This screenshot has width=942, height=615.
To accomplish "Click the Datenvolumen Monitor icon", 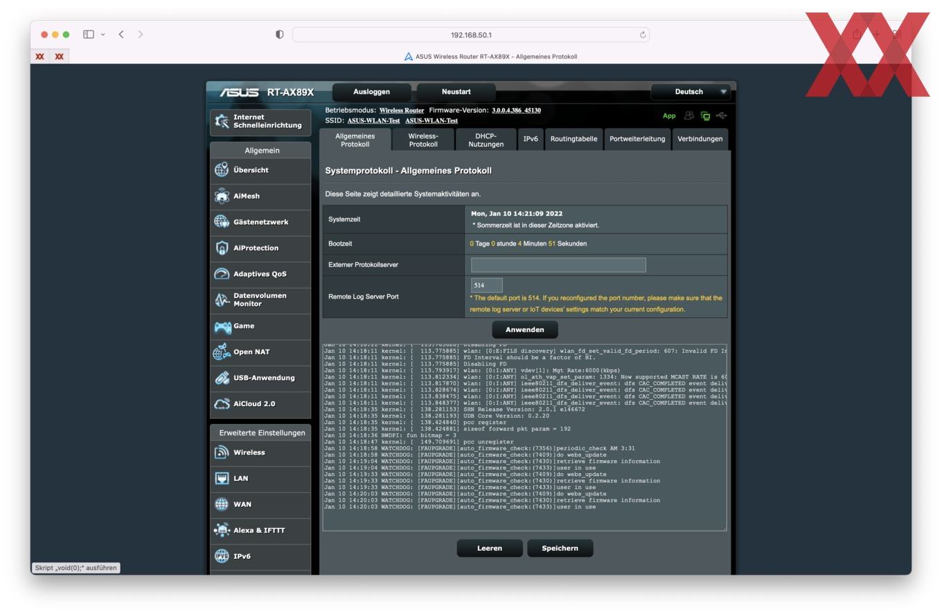I will [222, 300].
